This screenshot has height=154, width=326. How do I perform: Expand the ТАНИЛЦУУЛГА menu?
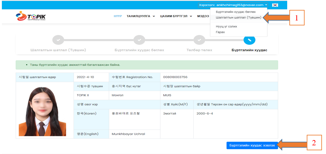click(141, 16)
